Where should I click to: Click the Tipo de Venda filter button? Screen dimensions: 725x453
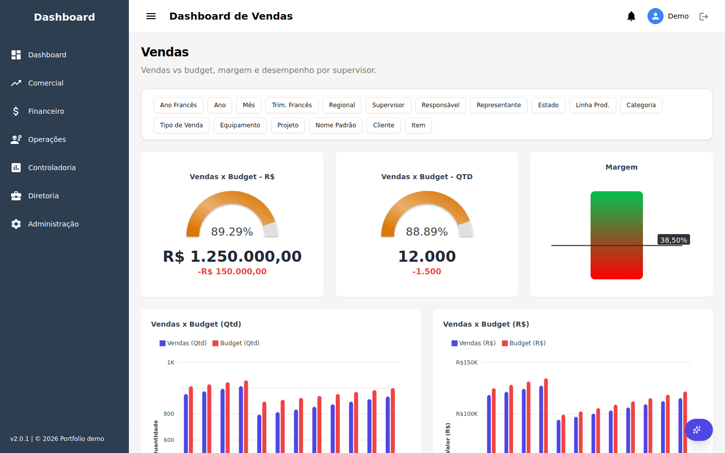pos(181,125)
